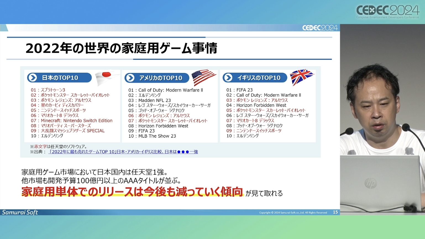The image size is (425, 239).
Task: Click slide page number 15
Action: pyautogui.click(x=335, y=212)
